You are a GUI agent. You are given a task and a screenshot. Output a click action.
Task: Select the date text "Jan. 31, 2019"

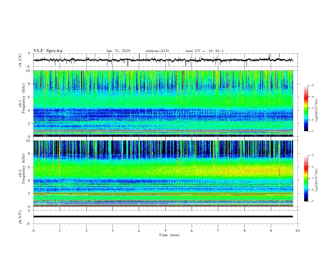[118, 51]
